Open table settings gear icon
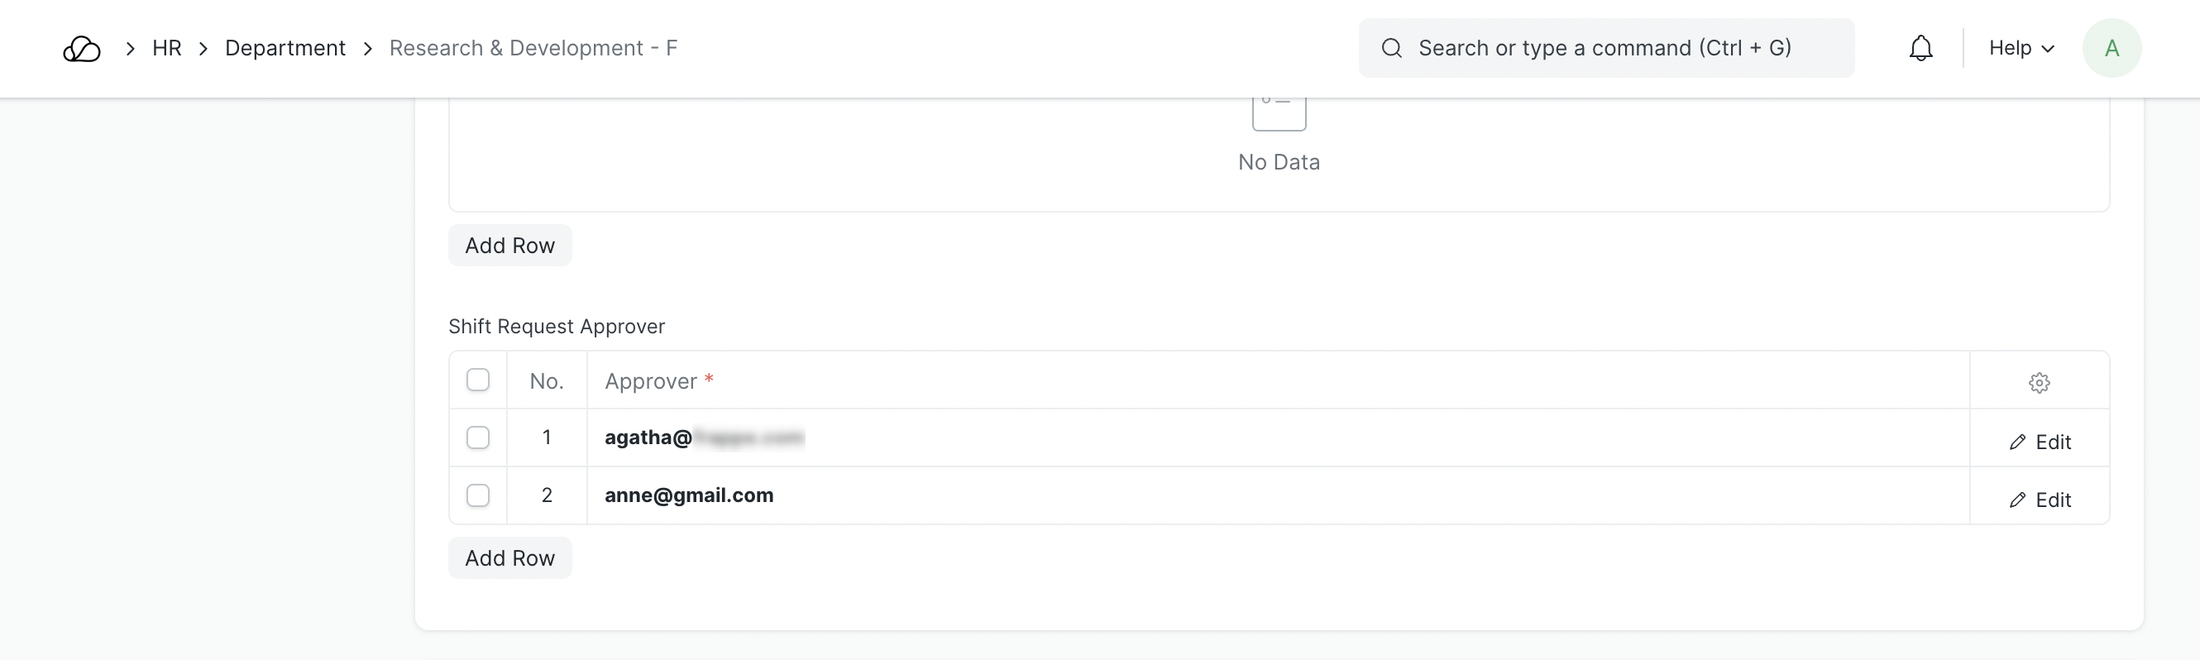This screenshot has width=2200, height=660. [x=2039, y=382]
